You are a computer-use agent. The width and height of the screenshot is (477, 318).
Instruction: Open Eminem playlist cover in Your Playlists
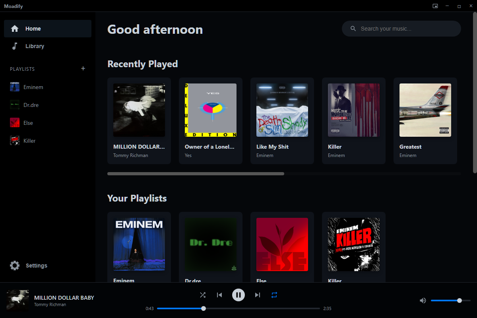(x=139, y=244)
